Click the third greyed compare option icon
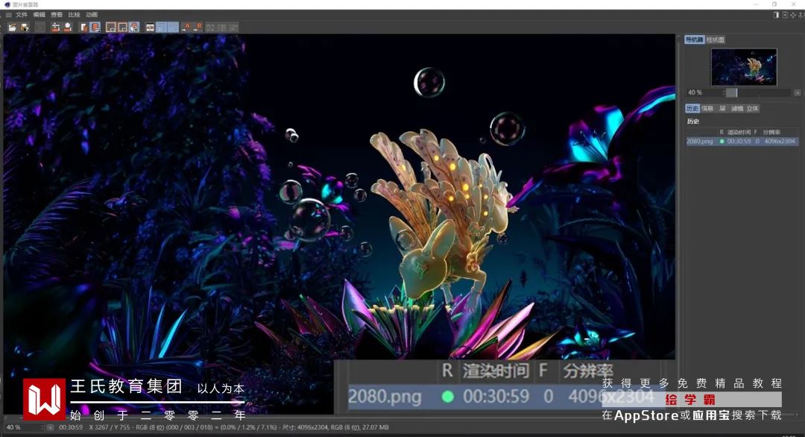805x437 pixels. [233, 27]
